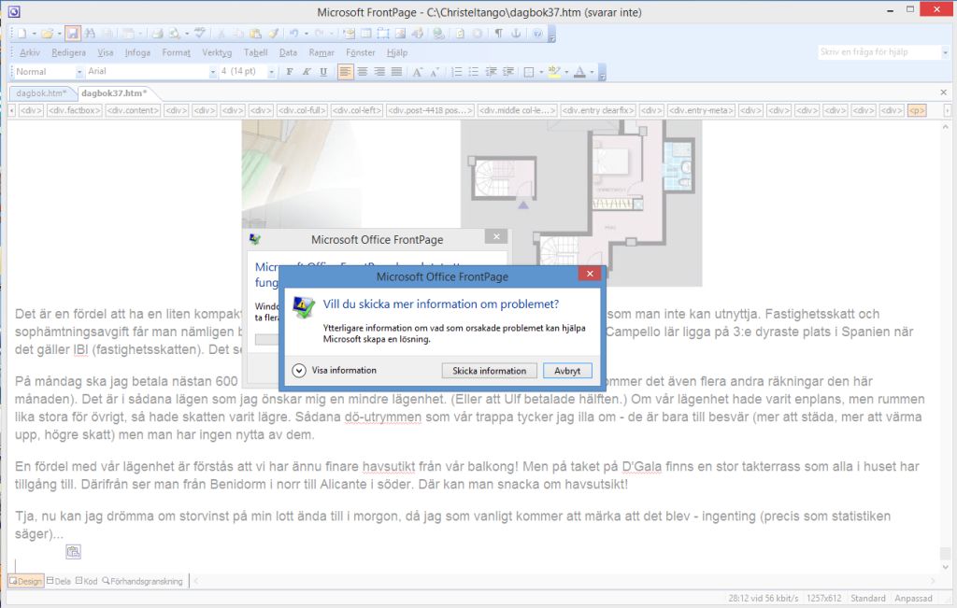Click the div.factbox tag selector
The height and width of the screenshot is (608, 957).
coord(75,110)
